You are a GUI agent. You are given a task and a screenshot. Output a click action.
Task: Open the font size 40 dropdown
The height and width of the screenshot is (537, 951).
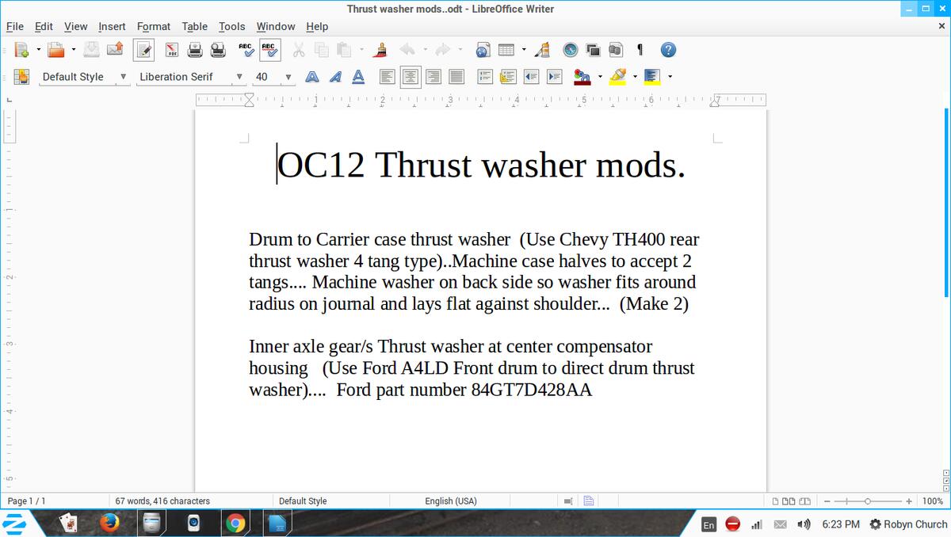[x=288, y=77]
